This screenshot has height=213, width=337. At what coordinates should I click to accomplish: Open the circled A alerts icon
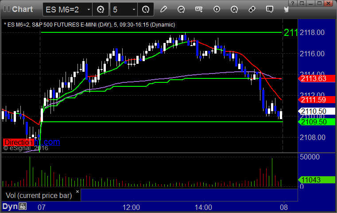(234, 9)
